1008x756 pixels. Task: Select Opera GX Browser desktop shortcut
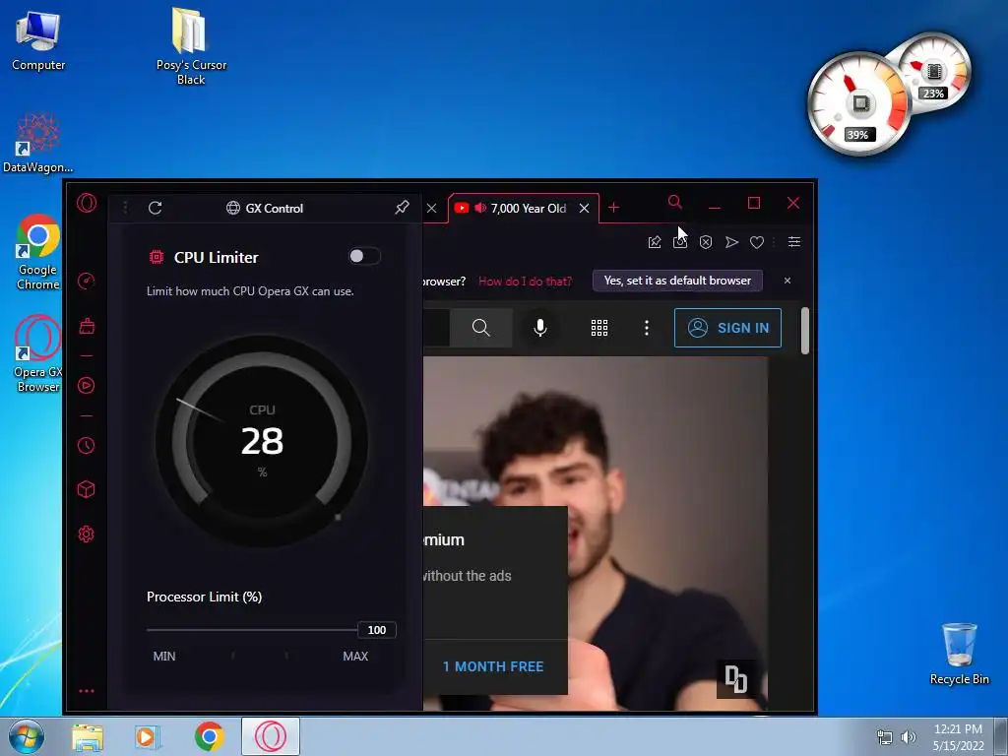(x=38, y=353)
